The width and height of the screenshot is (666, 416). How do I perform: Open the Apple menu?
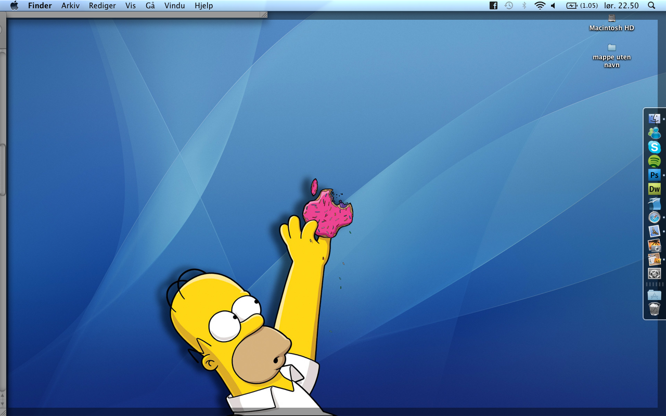(14, 6)
